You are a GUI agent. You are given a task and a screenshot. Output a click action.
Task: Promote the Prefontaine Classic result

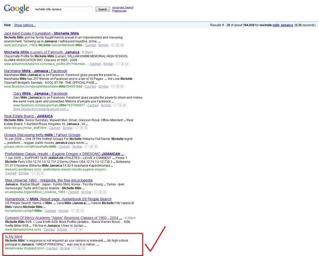point(38,173)
